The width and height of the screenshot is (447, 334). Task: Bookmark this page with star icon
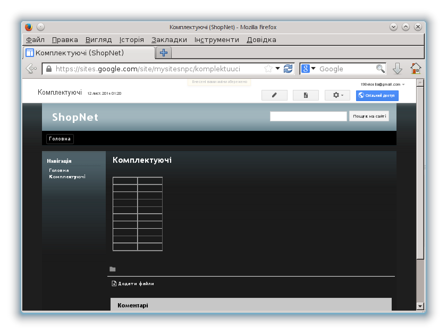[268, 69]
